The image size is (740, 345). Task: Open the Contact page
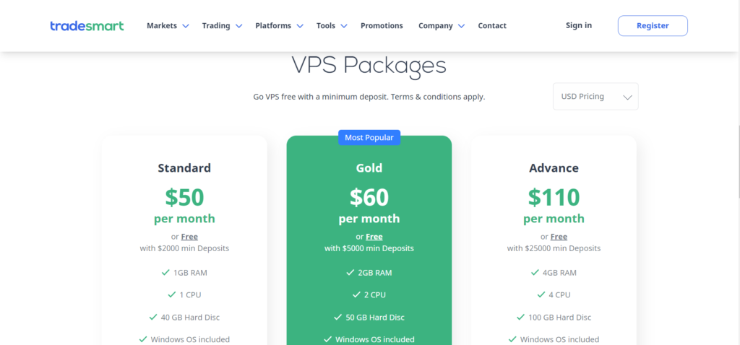coord(492,26)
